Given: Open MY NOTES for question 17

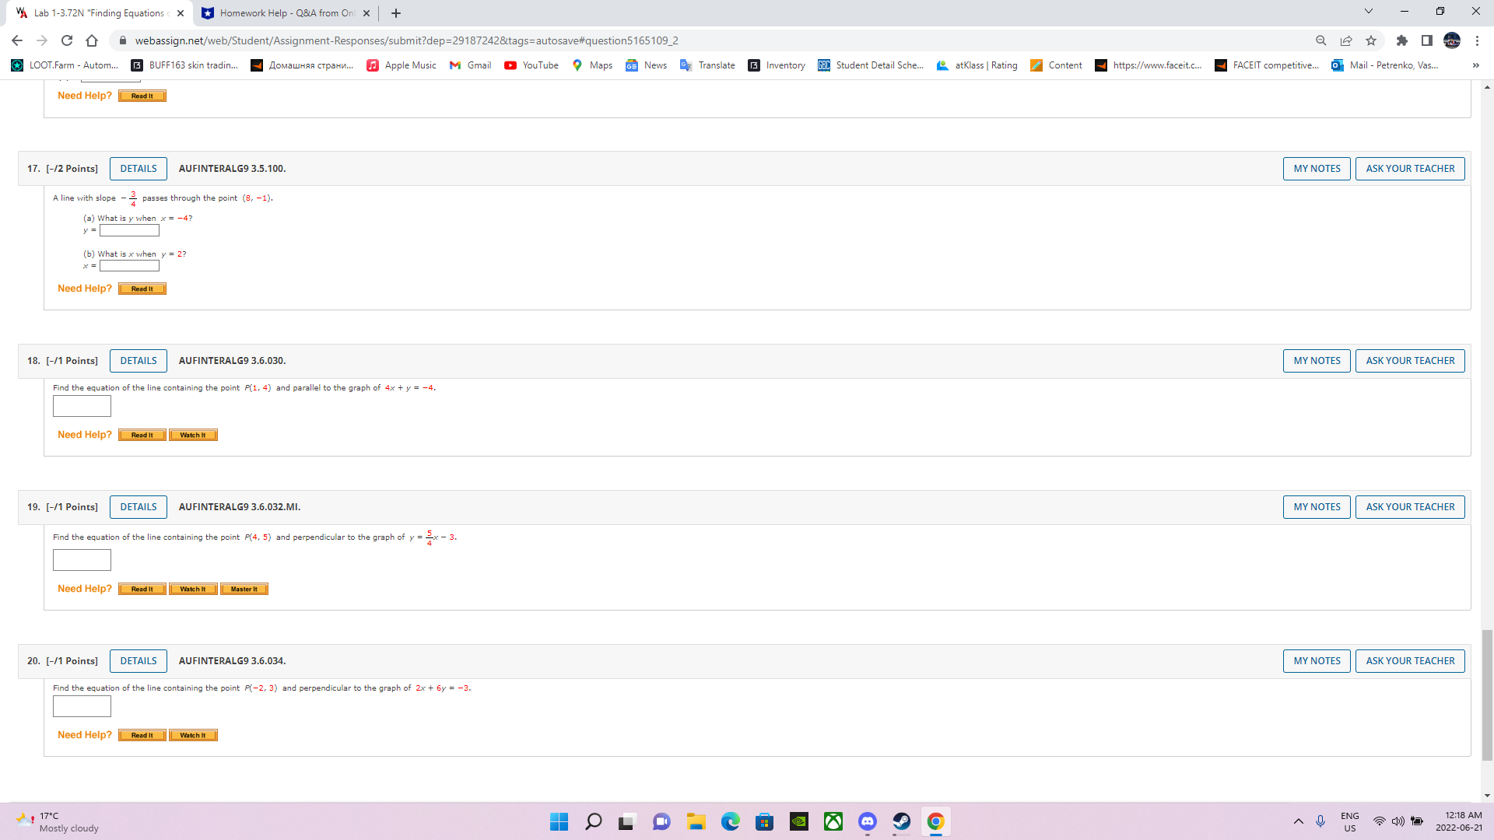Looking at the screenshot, I should (x=1317, y=169).
